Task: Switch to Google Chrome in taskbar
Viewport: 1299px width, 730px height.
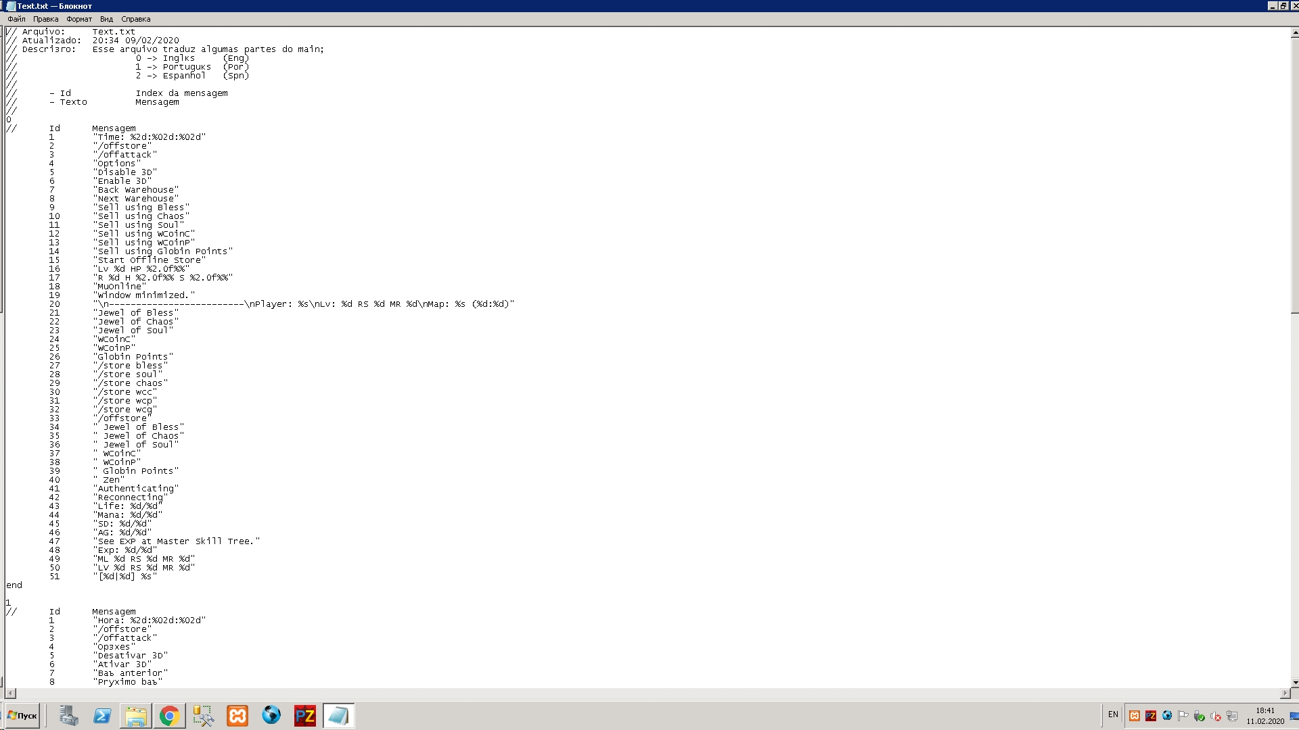Action: click(x=170, y=715)
